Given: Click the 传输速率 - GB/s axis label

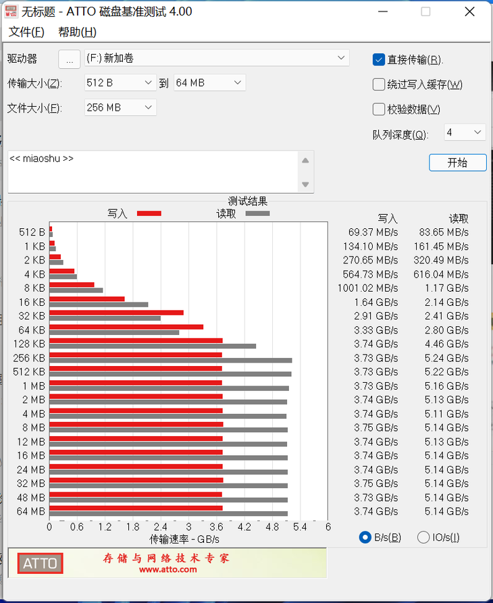Looking at the screenshot, I should (x=184, y=539).
